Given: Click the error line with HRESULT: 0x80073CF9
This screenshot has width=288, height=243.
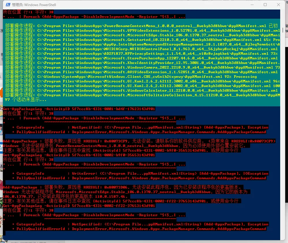Looking at the screenshot, I should coord(139,141).
